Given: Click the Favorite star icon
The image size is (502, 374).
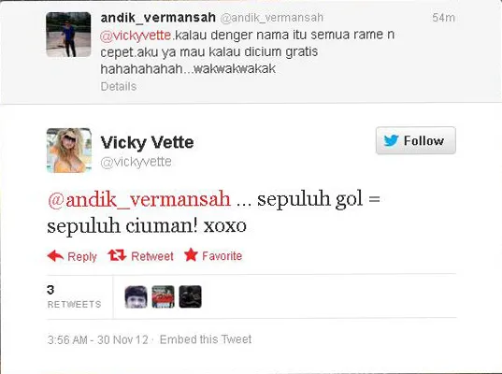Looking at the screenshot, I should 191,255.
